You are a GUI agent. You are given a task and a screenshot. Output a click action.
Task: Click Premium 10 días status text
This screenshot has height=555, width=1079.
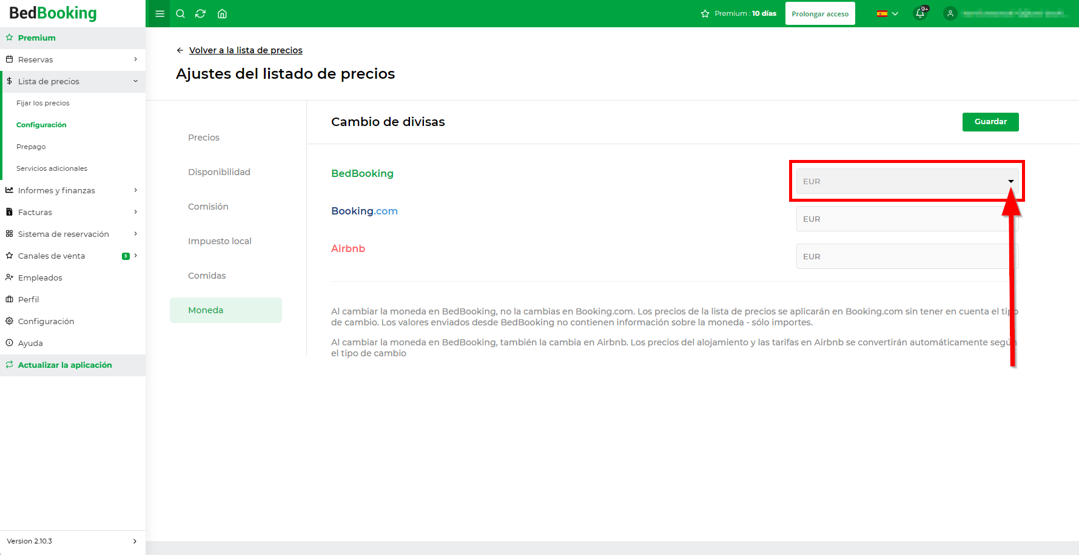click(x=745, y=13)
